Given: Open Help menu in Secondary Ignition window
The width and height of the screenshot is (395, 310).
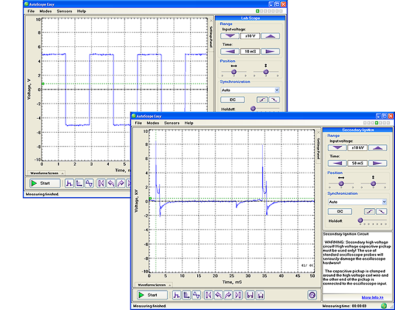Looking at the screenshot, I should [x=189, y=123].
